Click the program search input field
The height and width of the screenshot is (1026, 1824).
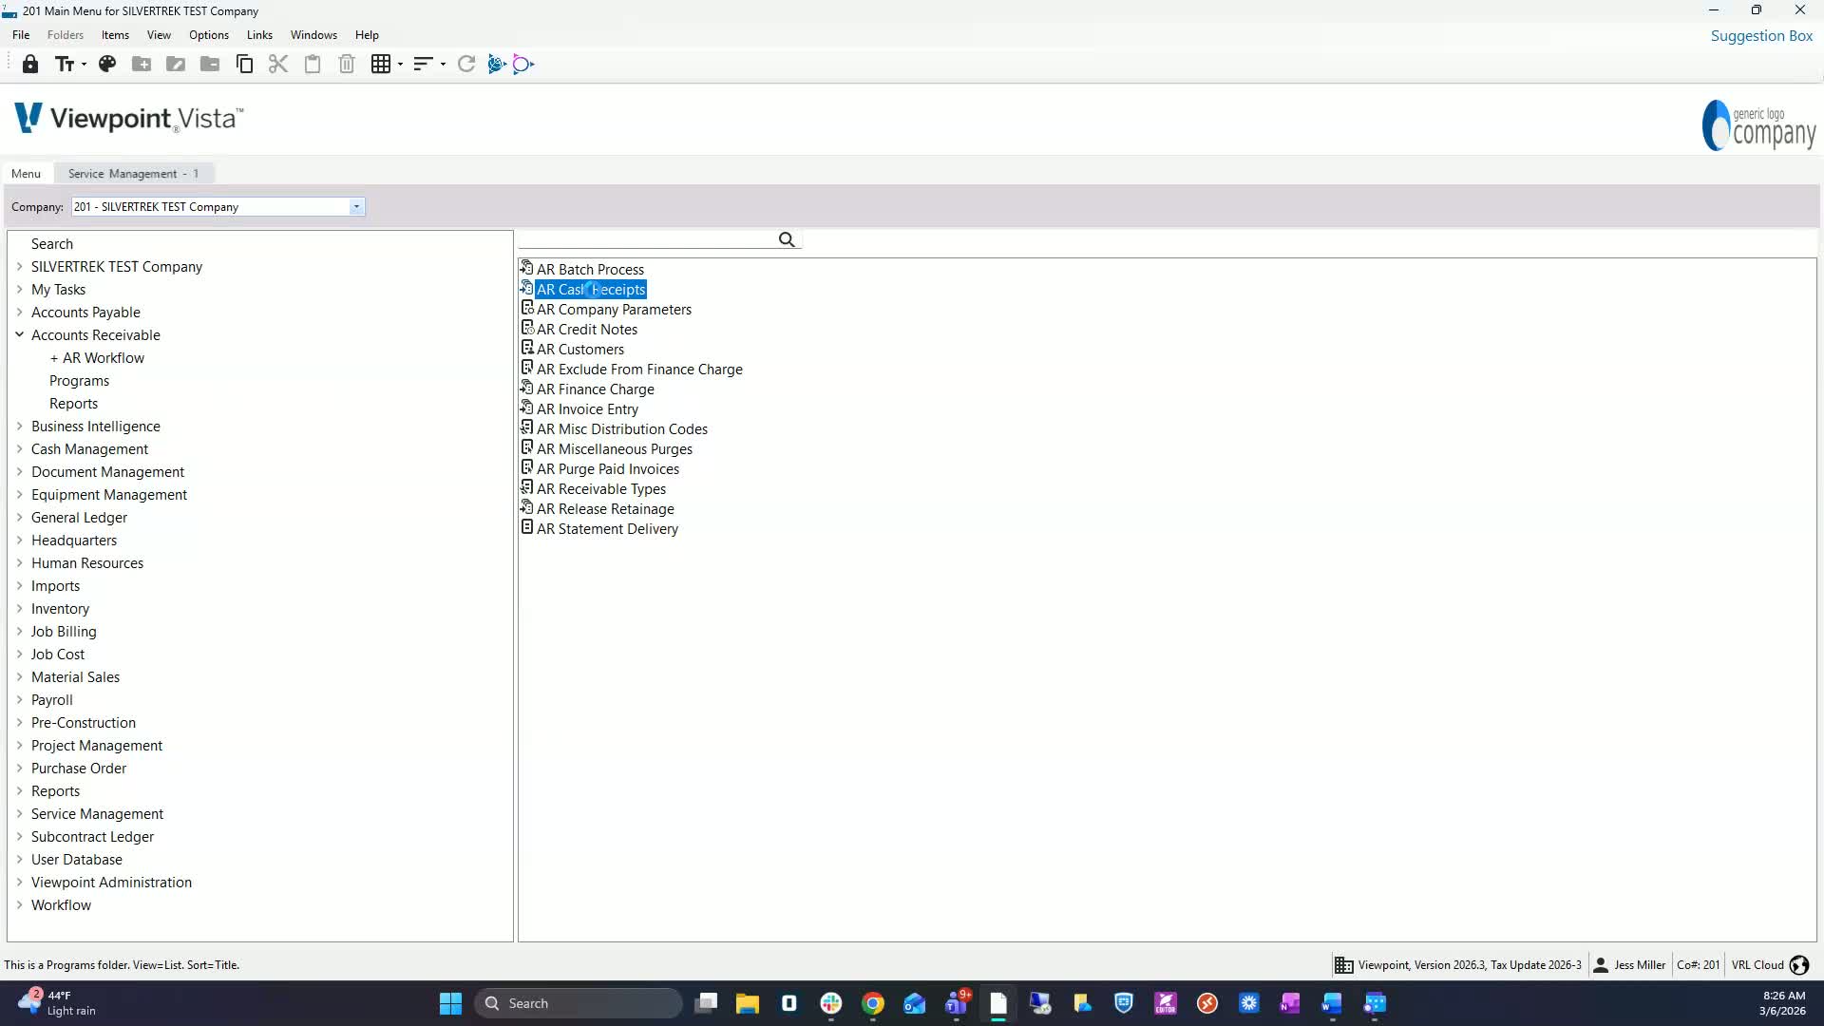(x=646, y=240)
